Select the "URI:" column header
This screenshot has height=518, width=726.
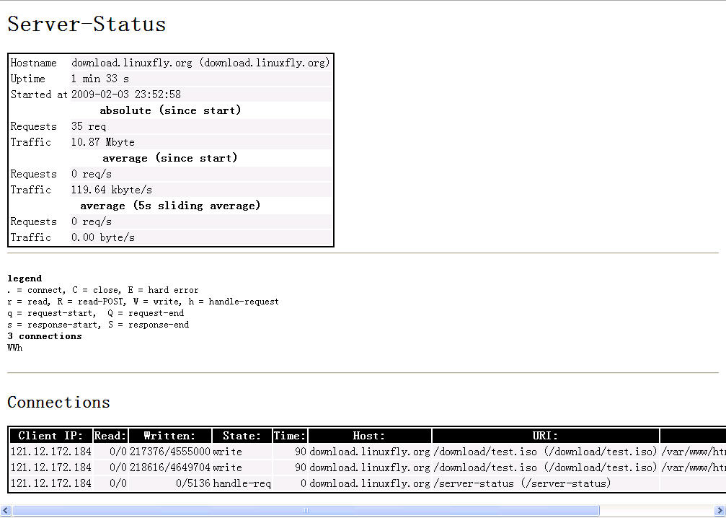coord(545,436)
